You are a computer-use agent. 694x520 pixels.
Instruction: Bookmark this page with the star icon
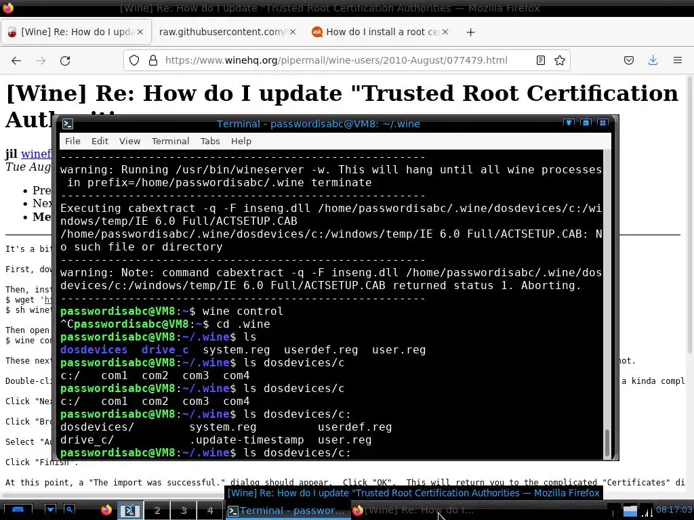pos(559,60)
